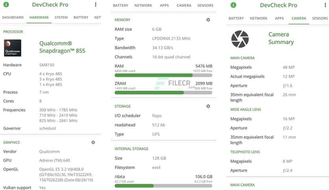Tap the f/2.4 aperture value
Image resolution: width=329 pixels, height=190 pixels.
coord(287,170)
